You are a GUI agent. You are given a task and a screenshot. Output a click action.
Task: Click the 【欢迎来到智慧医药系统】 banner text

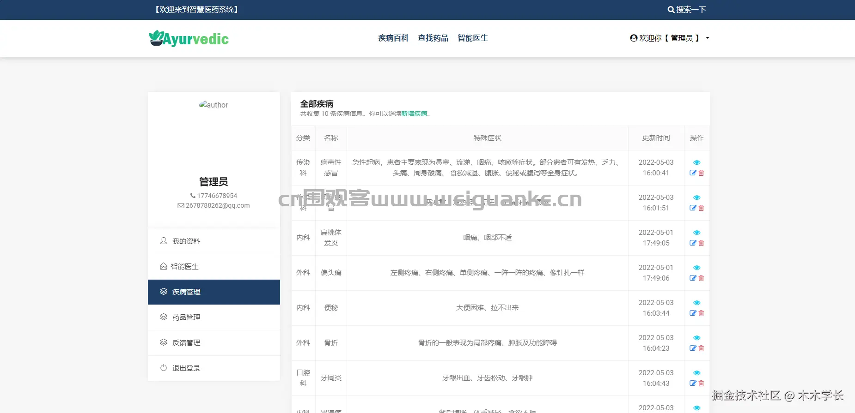click(196, 9)
